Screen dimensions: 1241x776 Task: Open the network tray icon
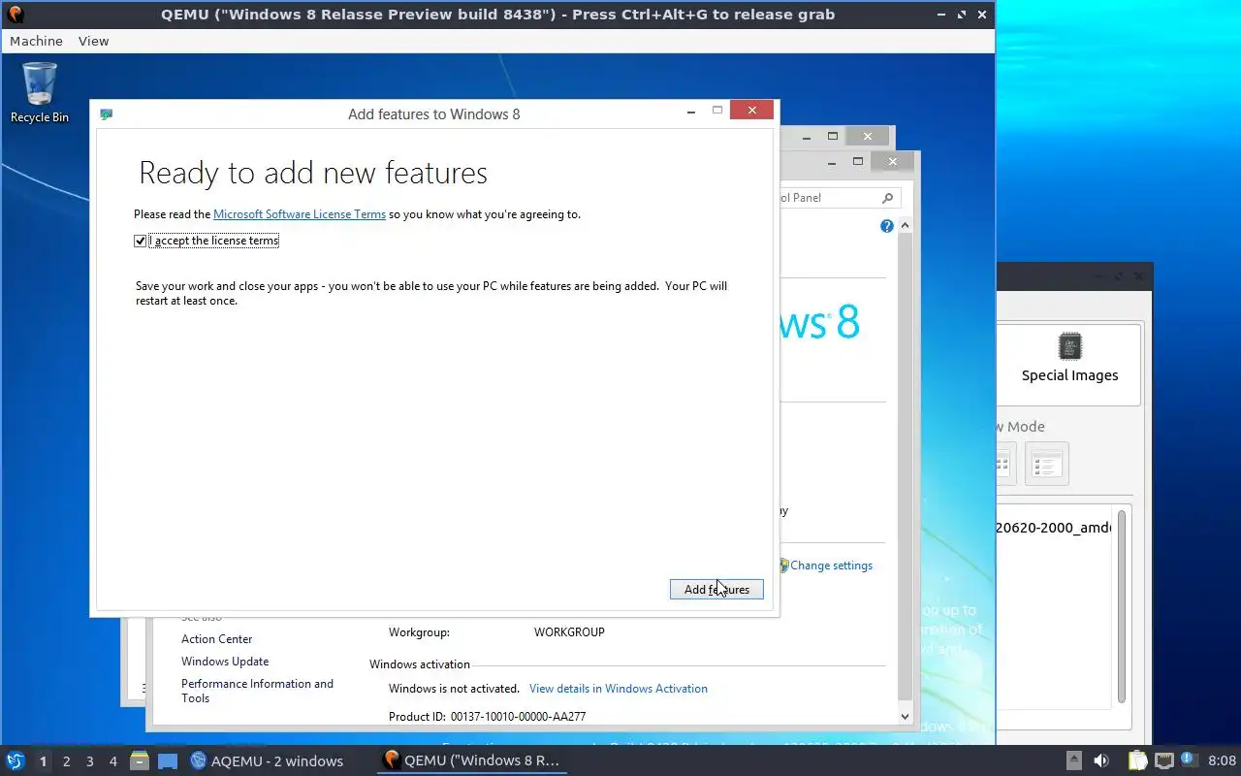tap(1164, 760)
